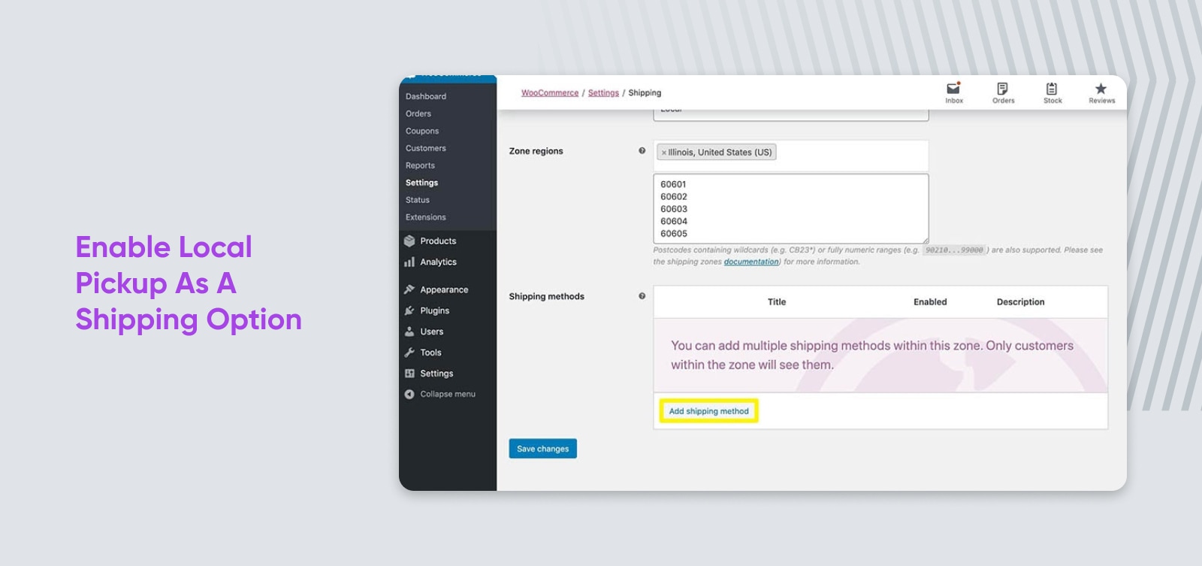The image size is (1202, 566).
Task: Click the Shipping methods label
Action: point(546,296)
